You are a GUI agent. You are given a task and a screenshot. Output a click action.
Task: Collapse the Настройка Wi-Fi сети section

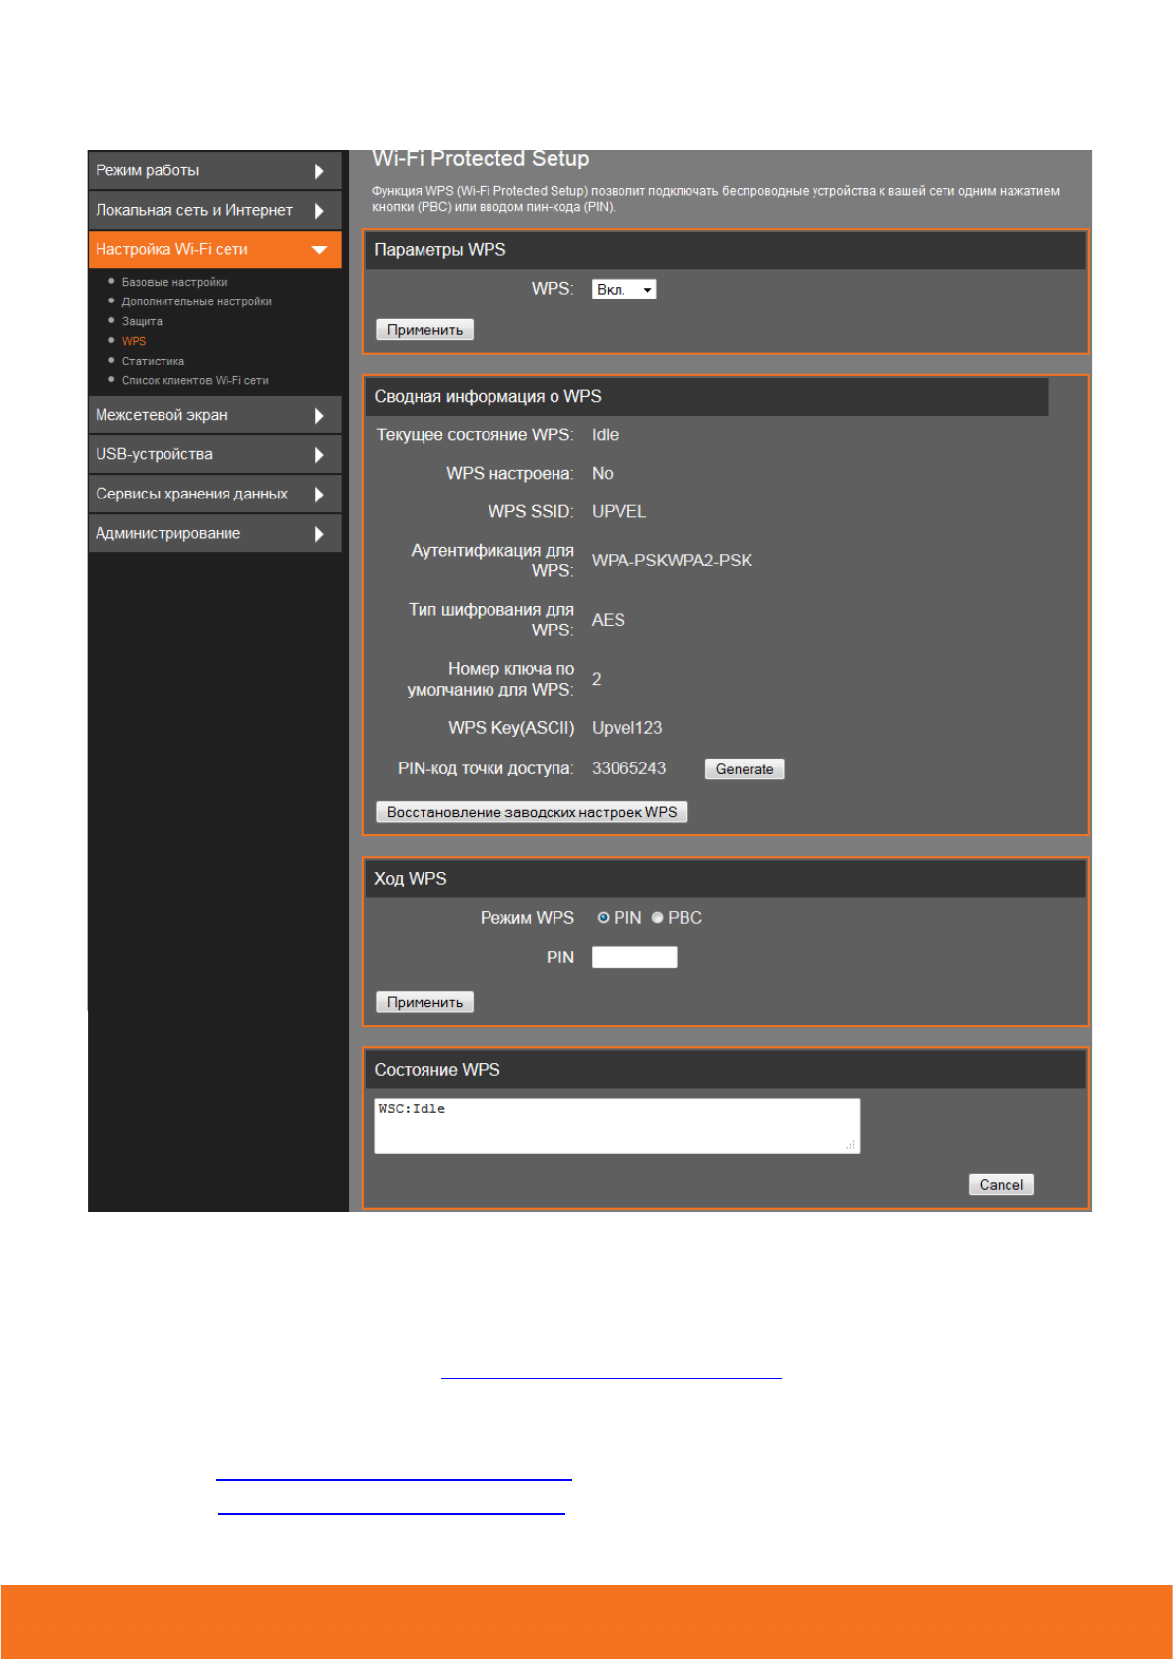click(319, 250)
